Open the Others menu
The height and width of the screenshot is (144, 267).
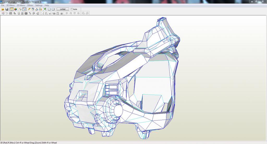(30, 5)
